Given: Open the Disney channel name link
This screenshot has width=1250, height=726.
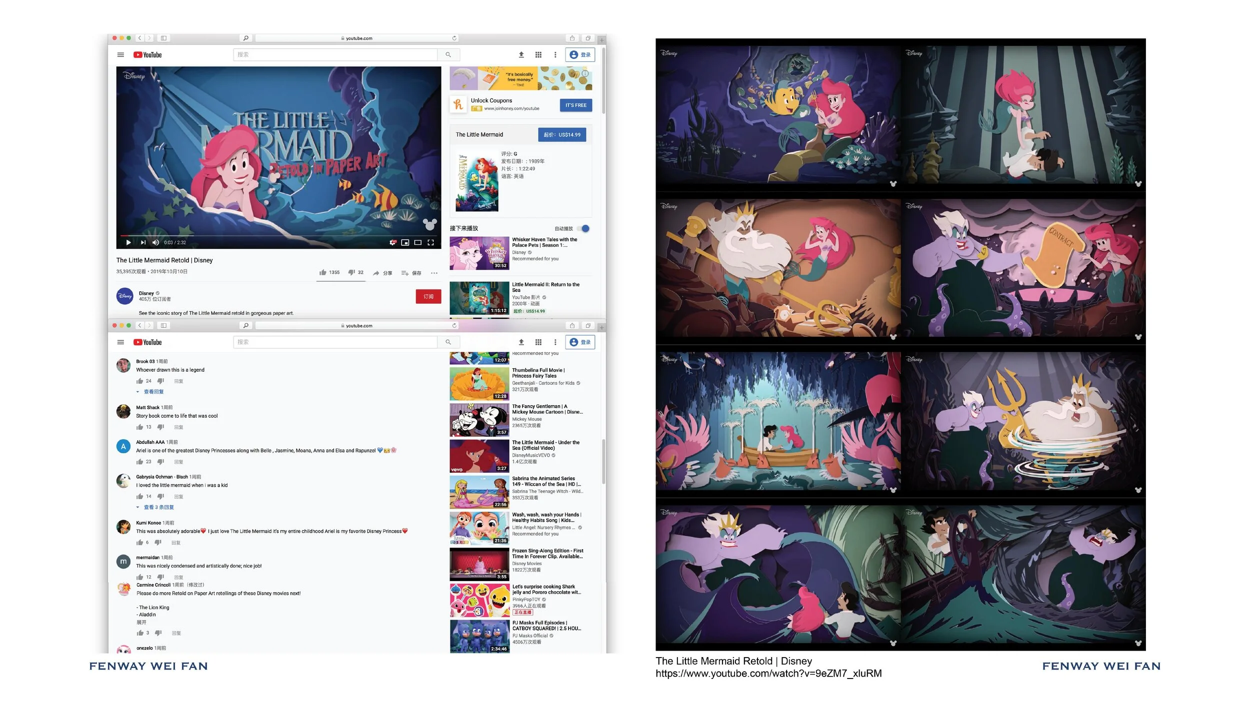Looking at the screenshot, I should tap(146, 294).
